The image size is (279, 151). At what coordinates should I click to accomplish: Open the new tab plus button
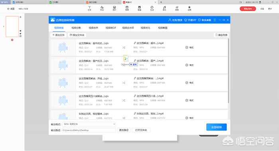[161, 2]
